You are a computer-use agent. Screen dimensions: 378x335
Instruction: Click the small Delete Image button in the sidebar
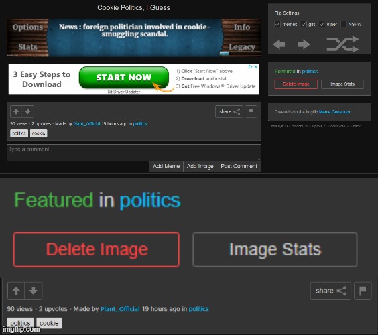[296, 84]
